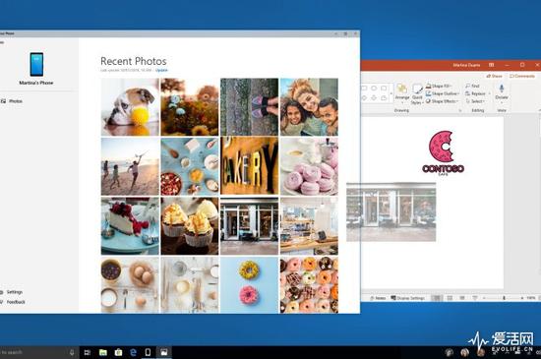Open Shape Fill dropdown in PowerPoint
Image resolution: width=541 pixels, height=359 pixels.
click(439, 86)
